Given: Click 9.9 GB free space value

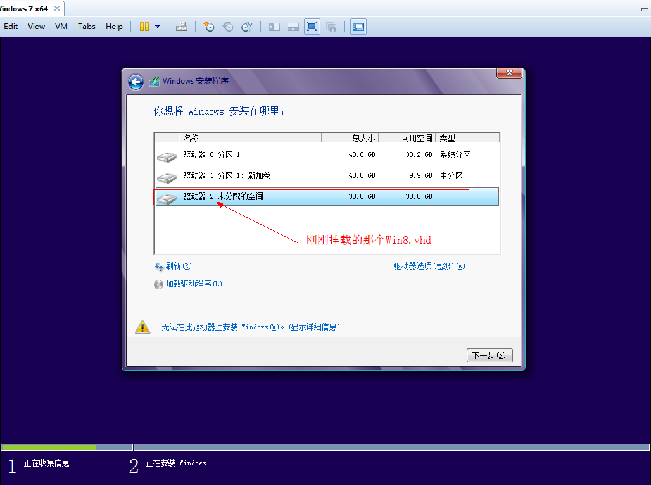Looking at the screenshot, I should click(420, 175).
